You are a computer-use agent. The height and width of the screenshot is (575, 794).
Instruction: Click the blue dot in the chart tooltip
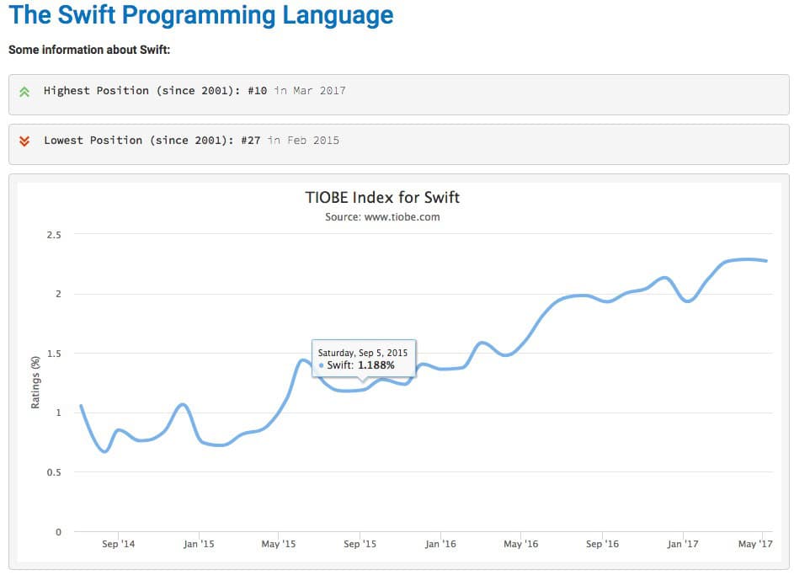pyautogui.click(x=321, y=365)
